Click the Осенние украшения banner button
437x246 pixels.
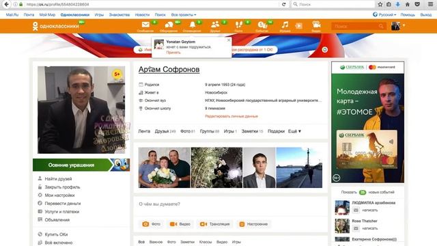tap(81, 165)
